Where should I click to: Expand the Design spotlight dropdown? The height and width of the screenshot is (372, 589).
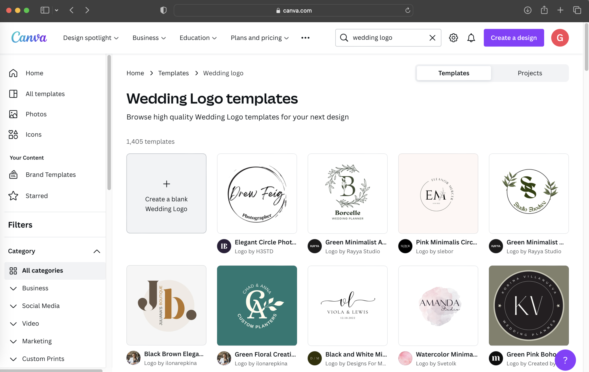click(91, 38)
